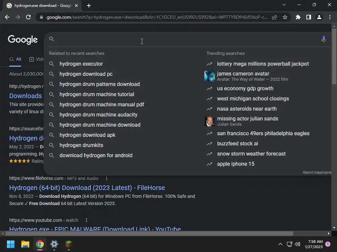Screen dimensions: 337x252
Task: Open the tab search chevron
Action: point(284,5)
